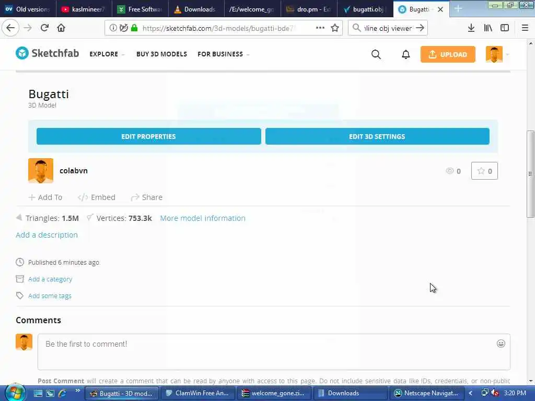Open the Firefox library icon
This screenshot has width=535, height=401.
(x=488, y=28)
